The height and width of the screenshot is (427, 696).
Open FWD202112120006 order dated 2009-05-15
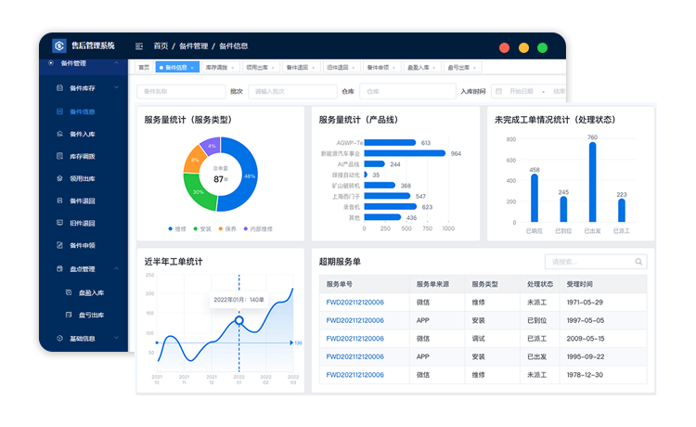pos(355,339)
